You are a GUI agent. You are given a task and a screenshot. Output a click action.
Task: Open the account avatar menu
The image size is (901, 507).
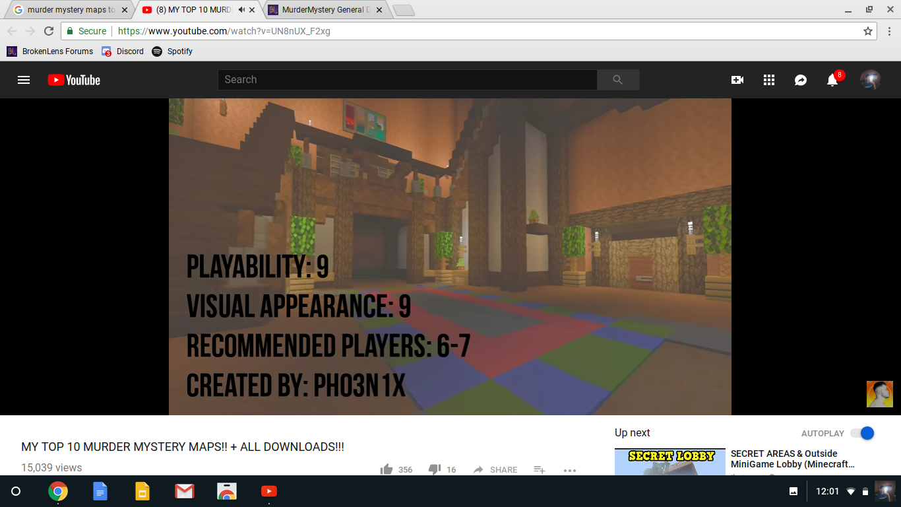point(871,80)
